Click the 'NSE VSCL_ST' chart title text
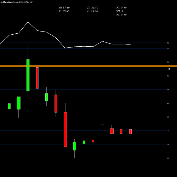 point(25,2)
